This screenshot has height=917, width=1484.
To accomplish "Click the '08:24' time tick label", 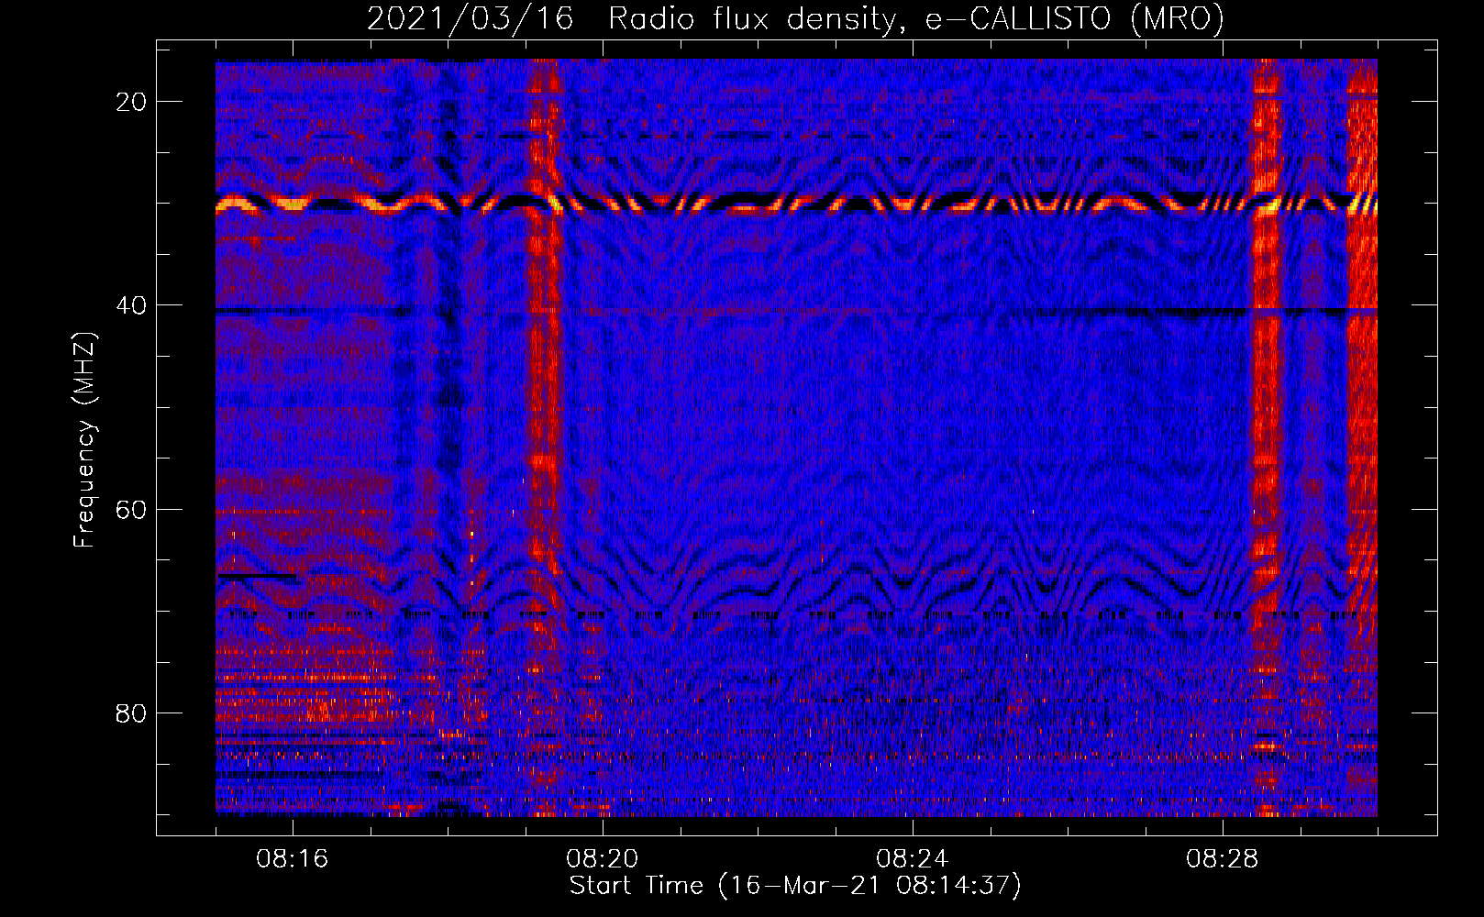I will pos(913,859).
